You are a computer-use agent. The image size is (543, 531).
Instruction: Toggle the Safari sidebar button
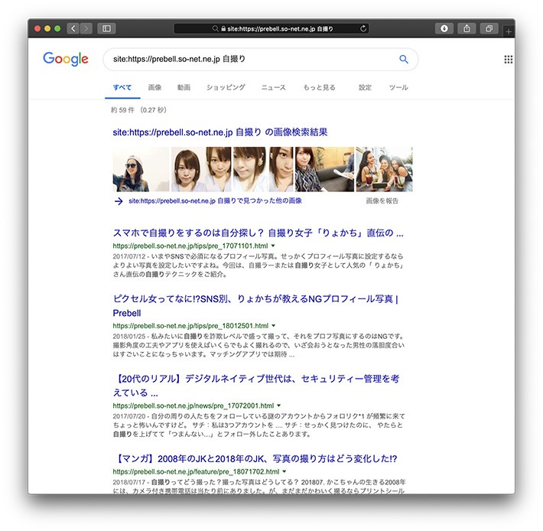point(106,28)
